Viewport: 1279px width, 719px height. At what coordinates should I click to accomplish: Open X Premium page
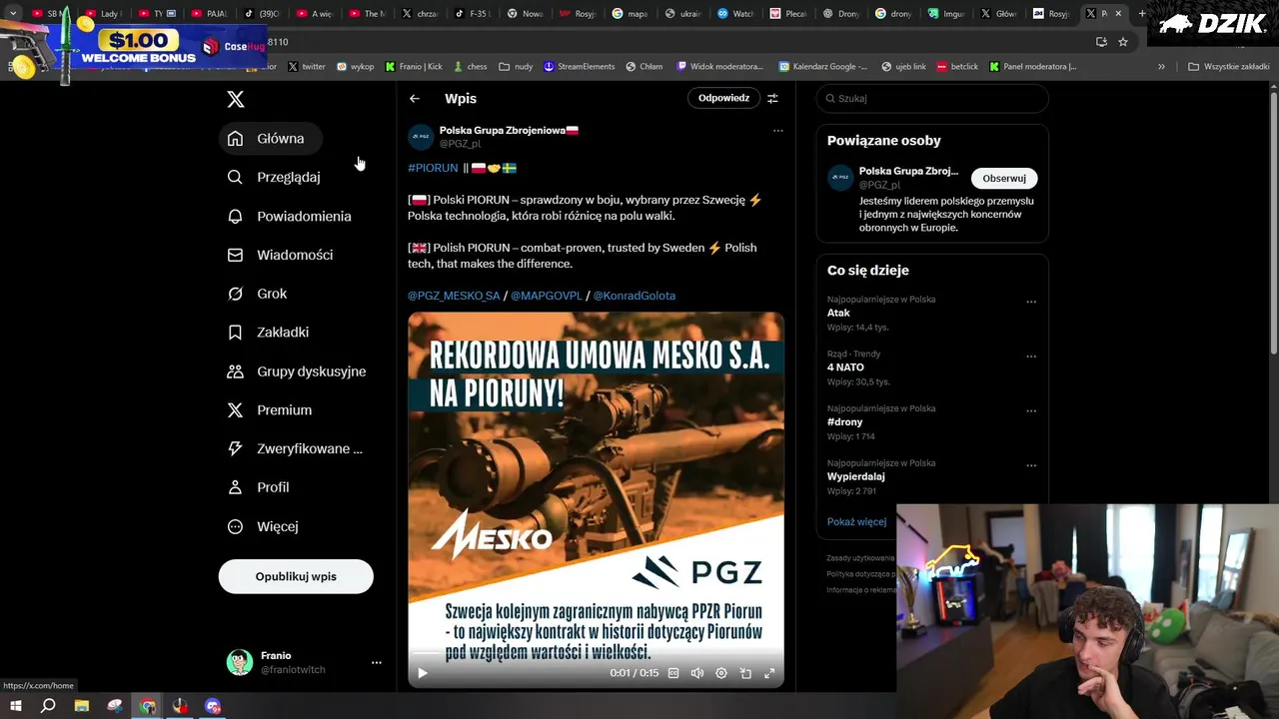click(x=270, y=409)
